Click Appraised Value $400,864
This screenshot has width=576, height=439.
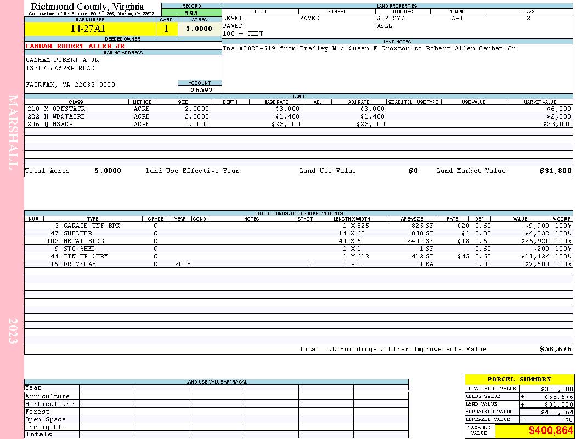[557, 412]
